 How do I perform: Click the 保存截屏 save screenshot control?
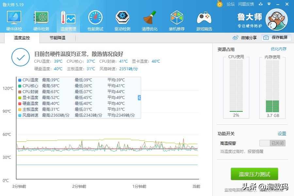276,38
